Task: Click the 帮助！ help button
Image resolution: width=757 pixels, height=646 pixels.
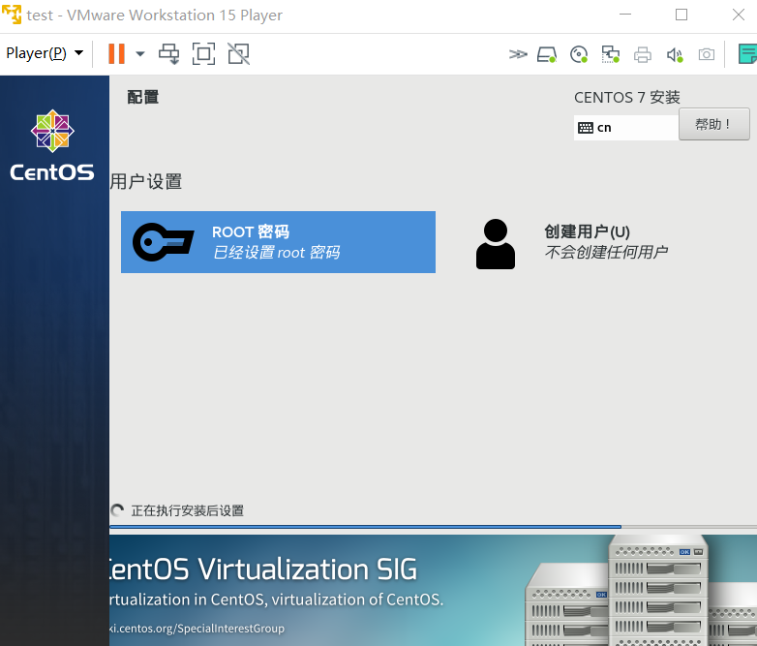Action: pyautogui.click(x=714, y=124)
